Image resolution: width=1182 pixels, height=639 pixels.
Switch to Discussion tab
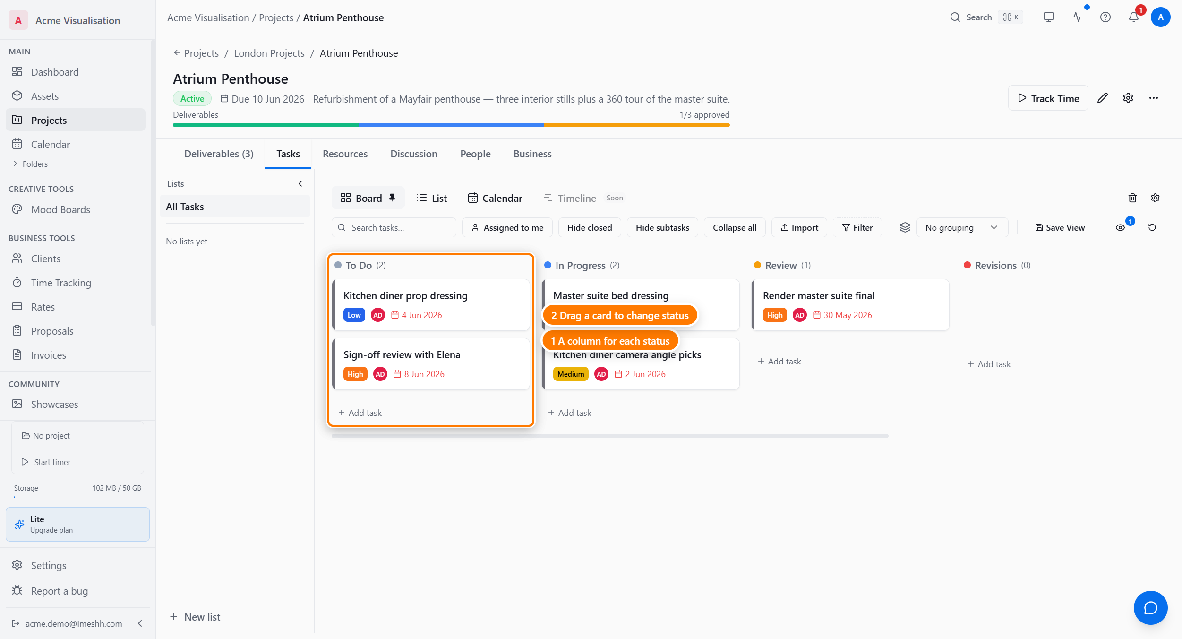pos(413,154)
